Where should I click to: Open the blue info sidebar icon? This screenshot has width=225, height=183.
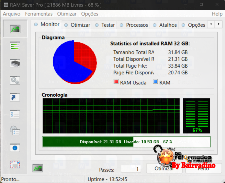point(15,148)
